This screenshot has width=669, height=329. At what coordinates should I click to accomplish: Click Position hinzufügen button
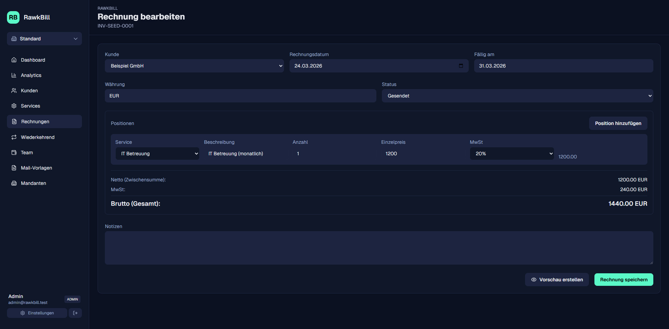(x=618, y=123)
